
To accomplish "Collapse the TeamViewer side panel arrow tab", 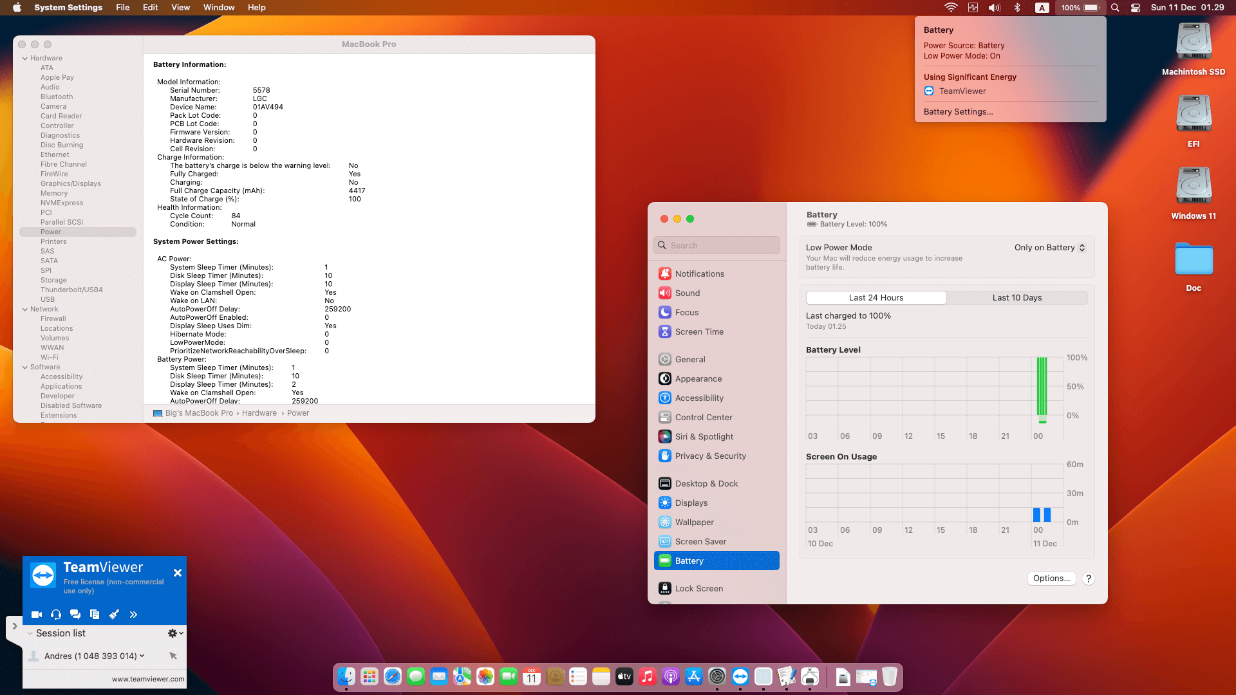I will (14, 626).
